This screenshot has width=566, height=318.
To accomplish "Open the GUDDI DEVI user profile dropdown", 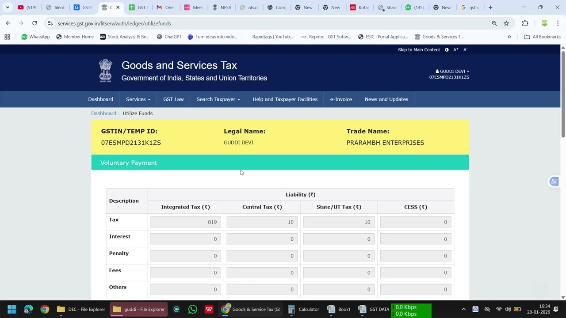I will click(x=452, y=71).
